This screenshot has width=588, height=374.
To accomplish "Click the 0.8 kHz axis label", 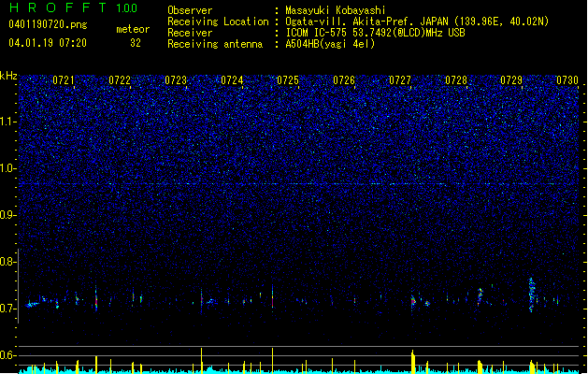I will (8, 262).
